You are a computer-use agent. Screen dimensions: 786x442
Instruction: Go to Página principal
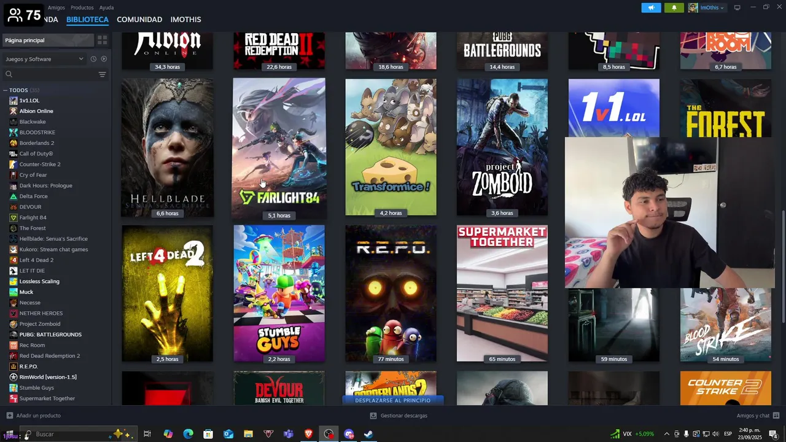tap(48, 40)
